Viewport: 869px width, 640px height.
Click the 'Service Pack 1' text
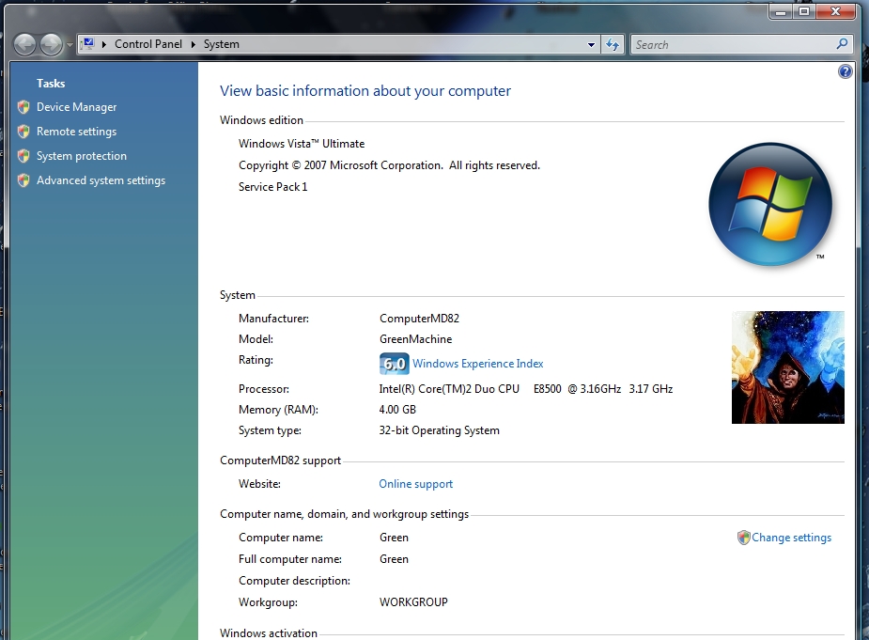[272, 187]
